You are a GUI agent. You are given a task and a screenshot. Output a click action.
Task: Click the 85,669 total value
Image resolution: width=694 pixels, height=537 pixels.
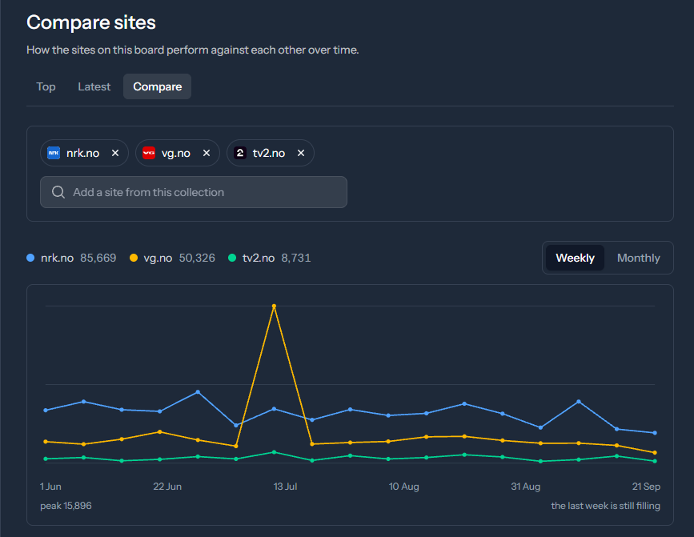98,258
